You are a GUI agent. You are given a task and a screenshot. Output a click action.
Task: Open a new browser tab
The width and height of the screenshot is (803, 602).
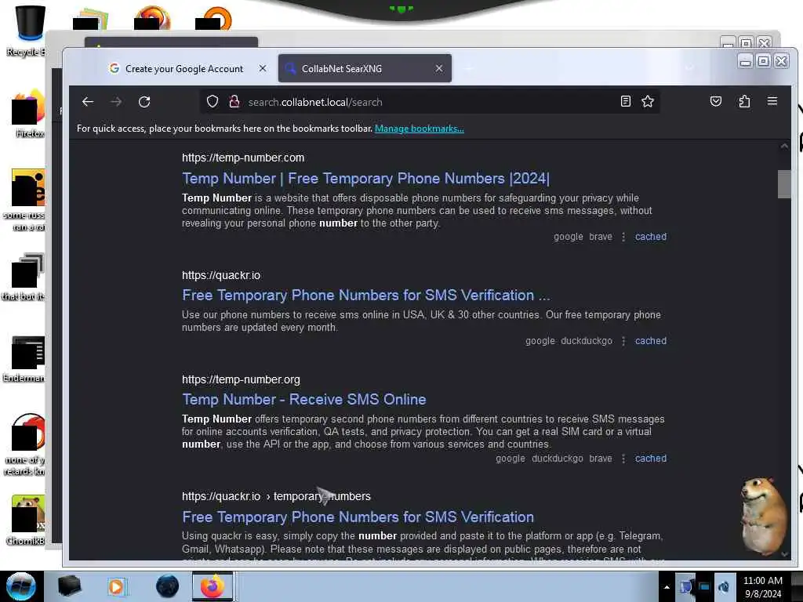(469, 68)
